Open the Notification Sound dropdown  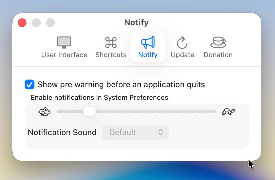[x=135, y=132]
